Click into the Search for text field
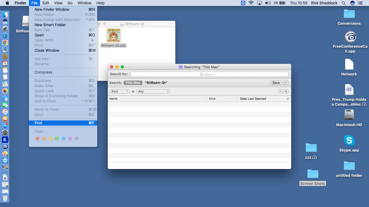This screenshot has height=207, width=369. [209, 74]
